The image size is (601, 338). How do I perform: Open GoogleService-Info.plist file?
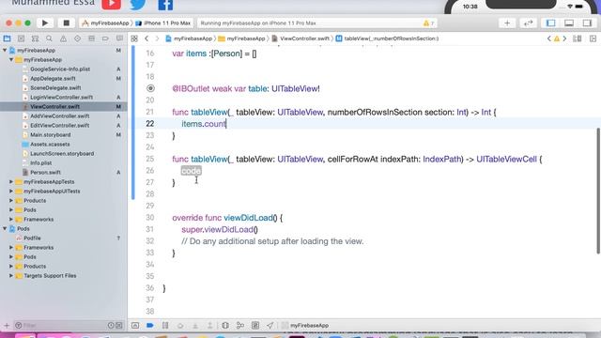(x=60, y=69)
